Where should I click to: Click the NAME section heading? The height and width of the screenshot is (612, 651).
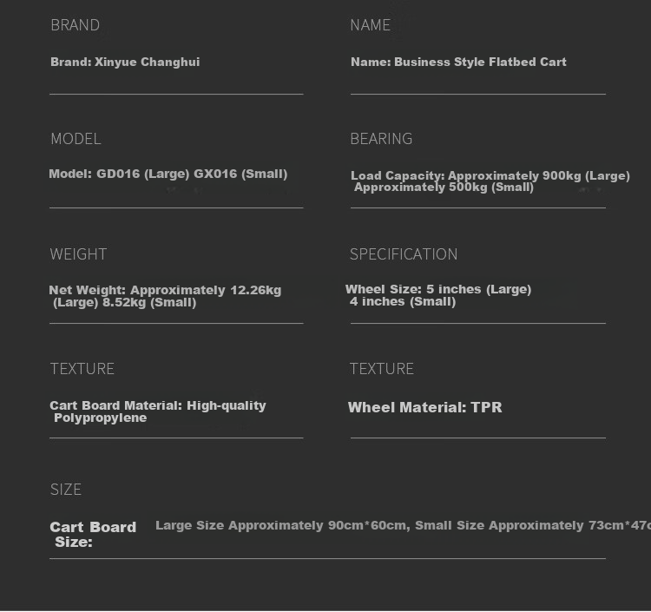[371, 25]
